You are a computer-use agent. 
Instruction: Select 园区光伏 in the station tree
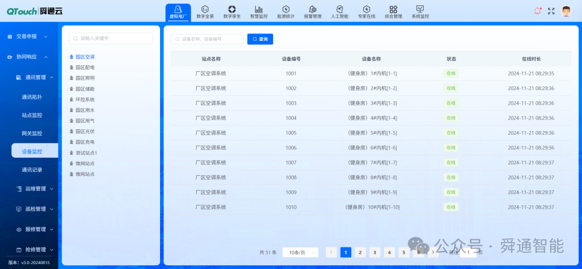click(x=85, y=132)
